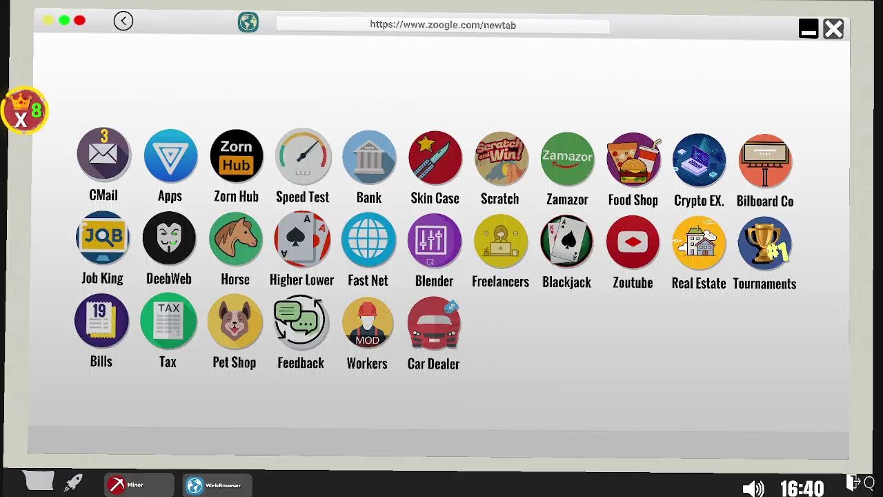
Task: Go back with browser back arrow
Action: [123, 21]
